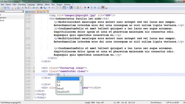
Task: Close the index.html tab with its X
Action: (x=47, y=12)
